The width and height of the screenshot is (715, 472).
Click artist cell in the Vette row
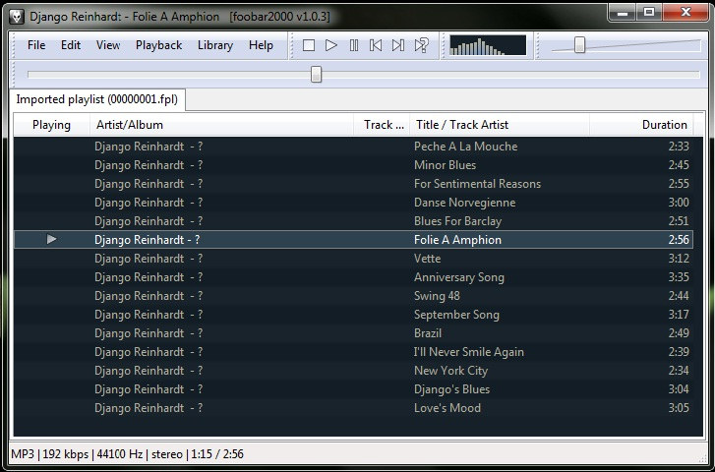(x=149, y=259)
